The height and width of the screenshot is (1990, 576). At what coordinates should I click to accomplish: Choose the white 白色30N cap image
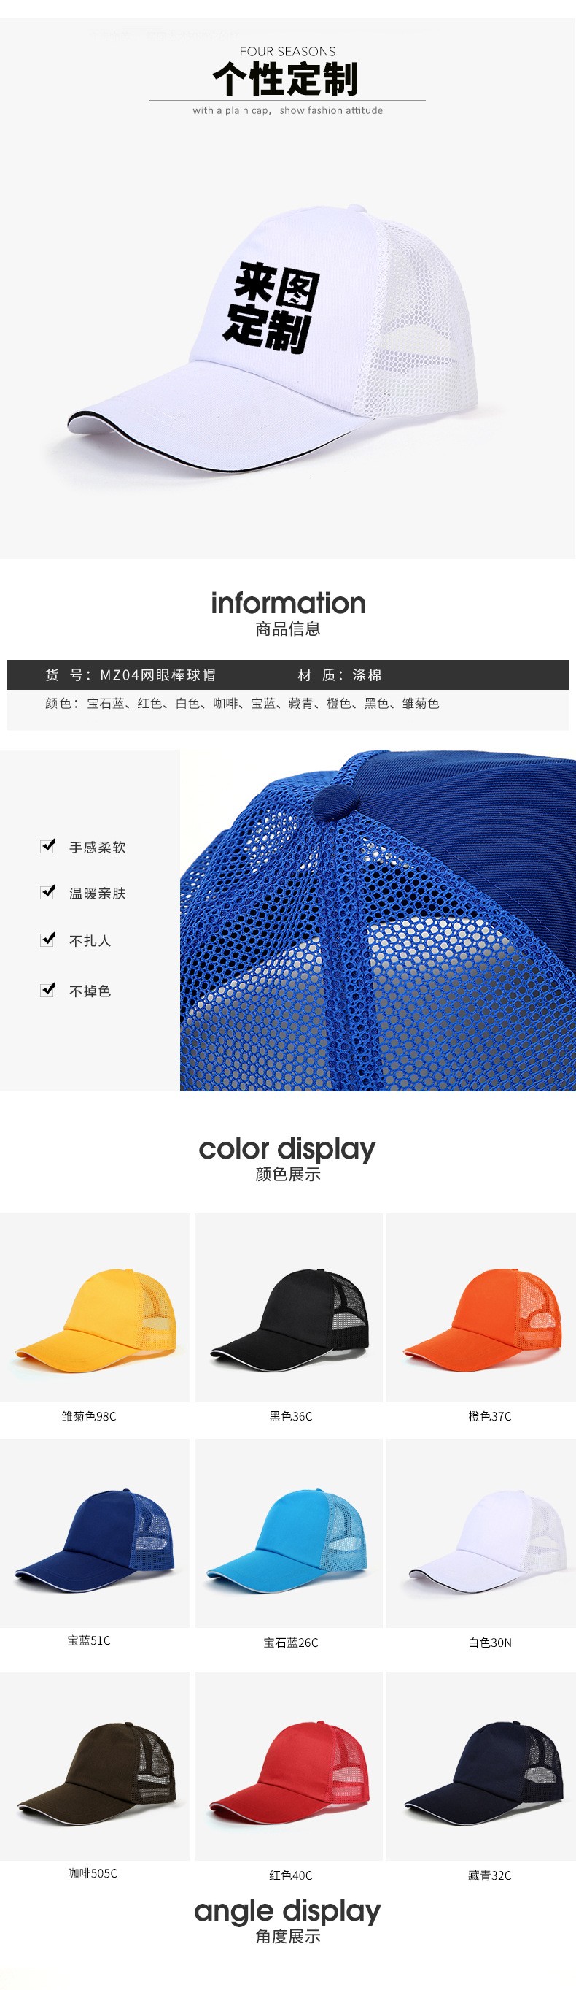(481, 1534)
